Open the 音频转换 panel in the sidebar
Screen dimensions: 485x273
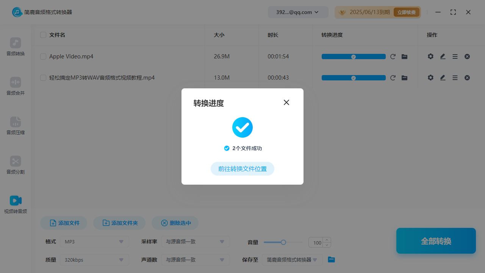(x=15, y=46)
